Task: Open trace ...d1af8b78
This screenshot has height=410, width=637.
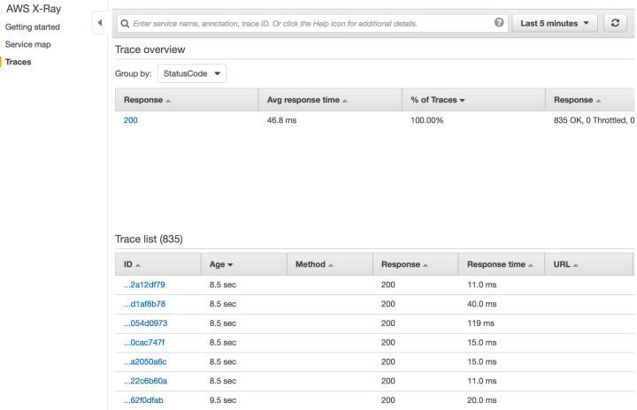Action: pyautogui.click(x=144, y=304)
